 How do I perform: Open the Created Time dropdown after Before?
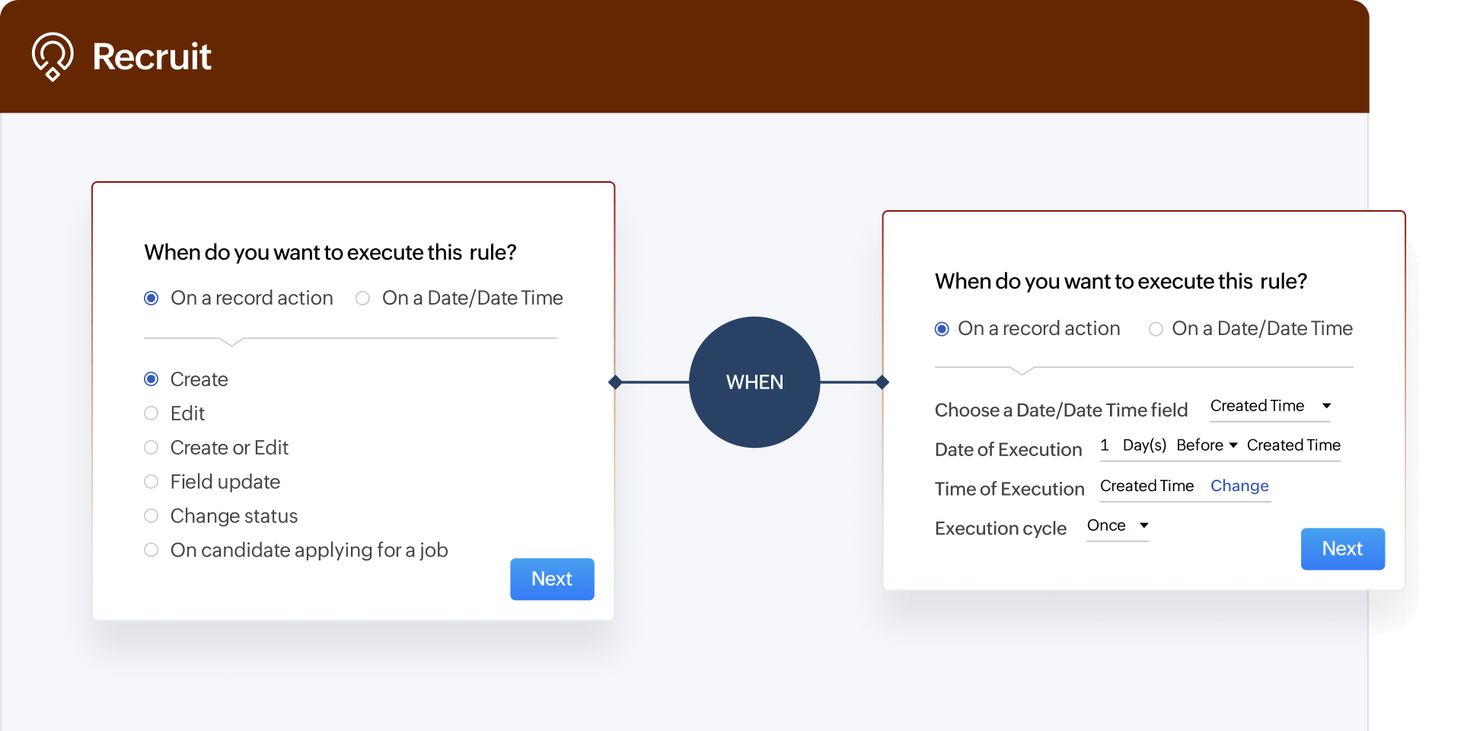[1293, 445]
